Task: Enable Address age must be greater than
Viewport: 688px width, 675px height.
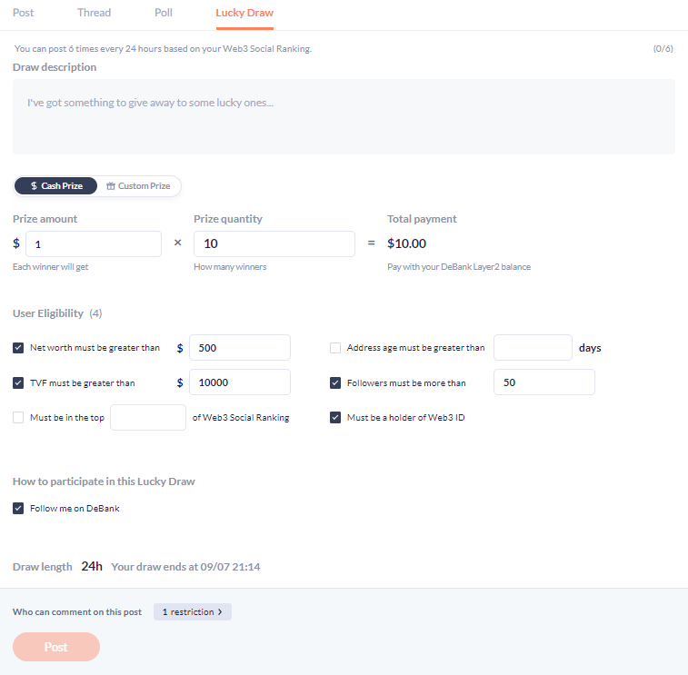Action: [335, 348]
